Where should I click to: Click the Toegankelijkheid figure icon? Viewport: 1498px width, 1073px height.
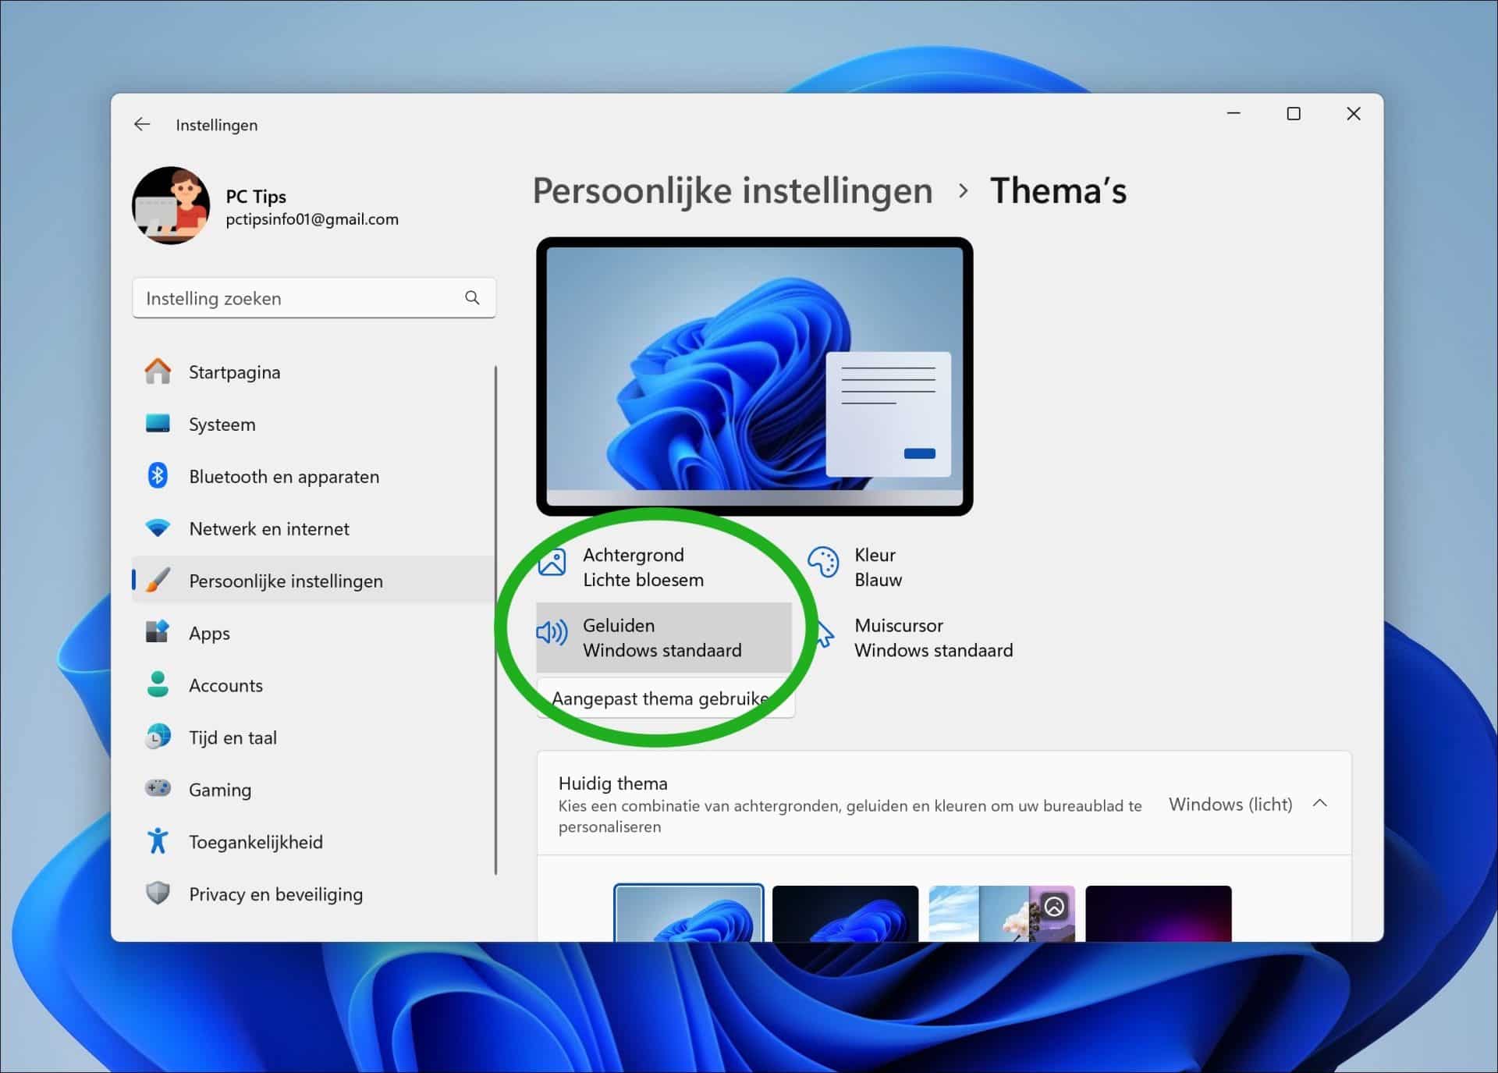(158, 840)
